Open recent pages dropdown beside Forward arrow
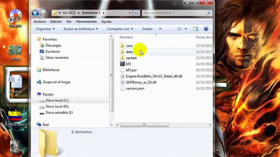This screenshot has height=157, width=280. (49, 13)
